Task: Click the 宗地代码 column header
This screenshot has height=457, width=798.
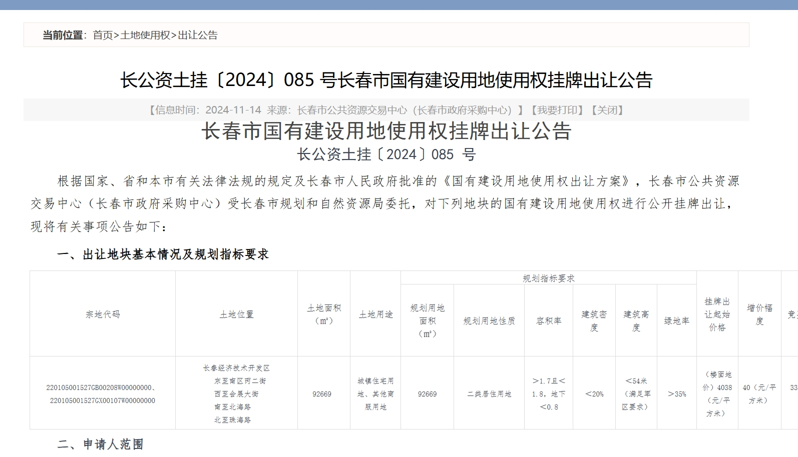Action: [x=103, y=314]
